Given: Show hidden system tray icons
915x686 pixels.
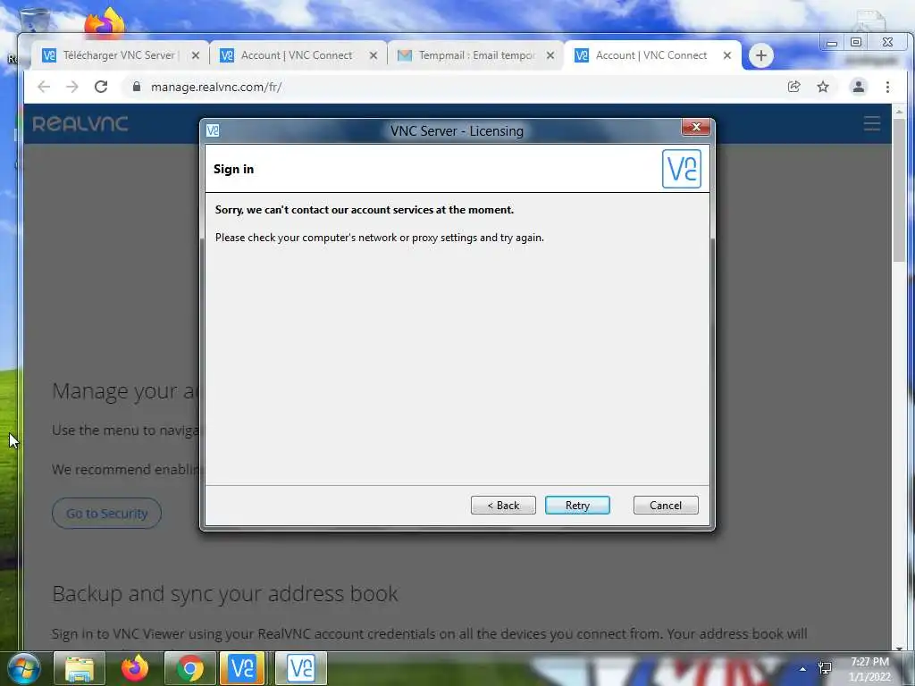Looking at the screenshot, I should [x=803, y=669].
